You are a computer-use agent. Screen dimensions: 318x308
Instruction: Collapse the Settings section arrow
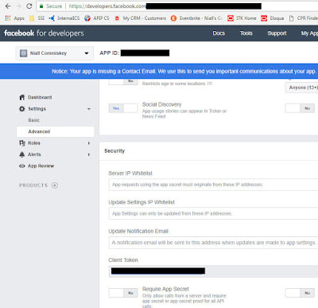tap(89, 109)
